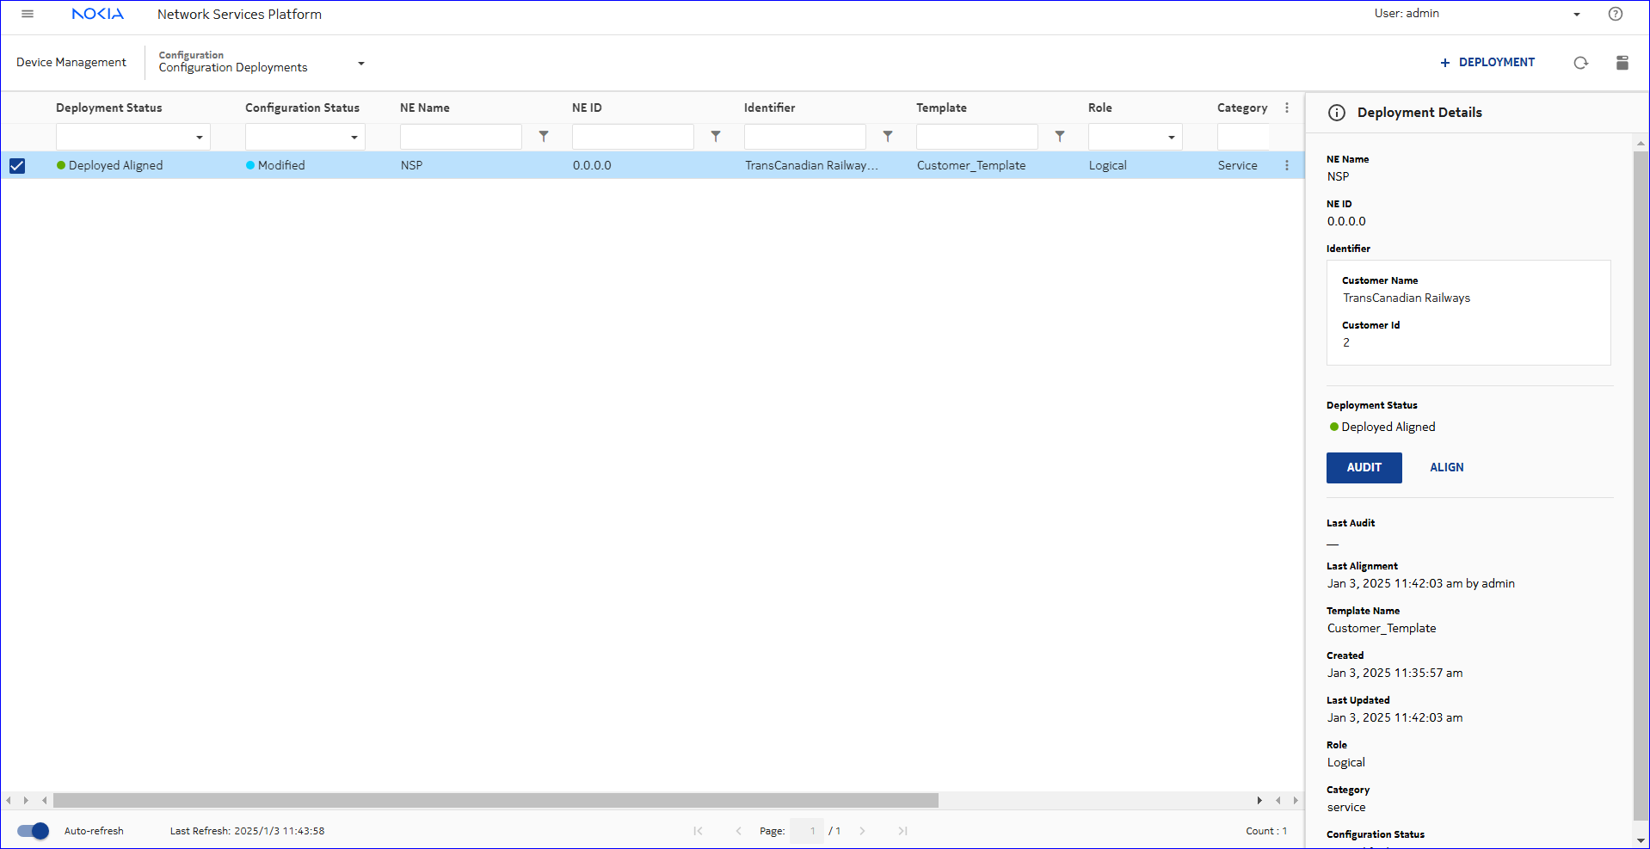
Task: Open the Configuration Deployments view dropdown
Action: coord(360,64)
